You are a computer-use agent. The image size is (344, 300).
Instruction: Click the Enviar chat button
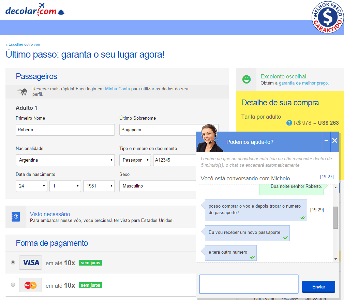318,287
